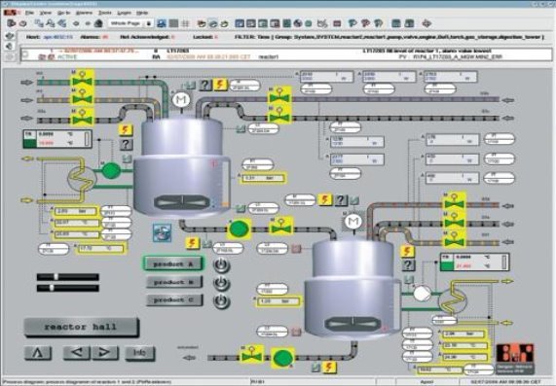
Task: Click the up arrow navigation button
Action: (38, 353)
